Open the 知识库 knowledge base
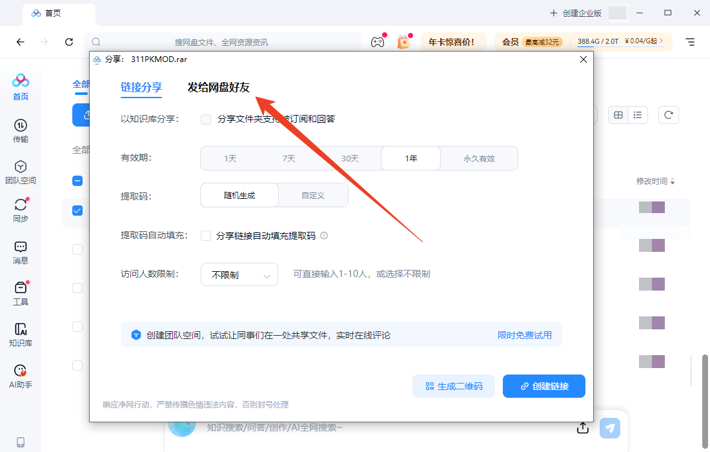710x452 pixels. 20,334
